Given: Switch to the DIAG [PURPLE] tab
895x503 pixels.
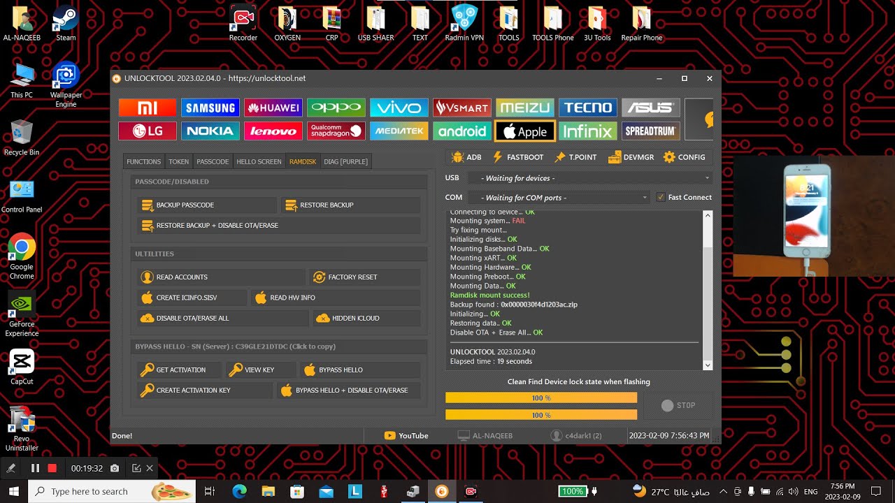Looking at the screenshot, I should [x=345, y=161].
